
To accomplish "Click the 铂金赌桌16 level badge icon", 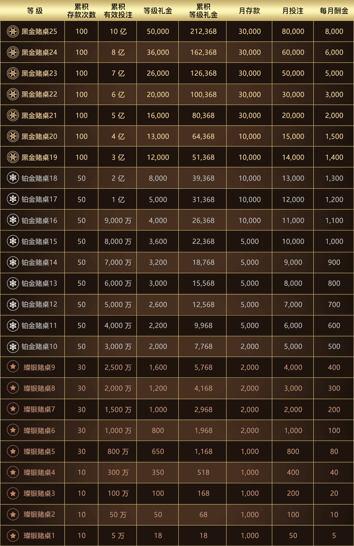I will pyautogui.click(x=13, y=220).
